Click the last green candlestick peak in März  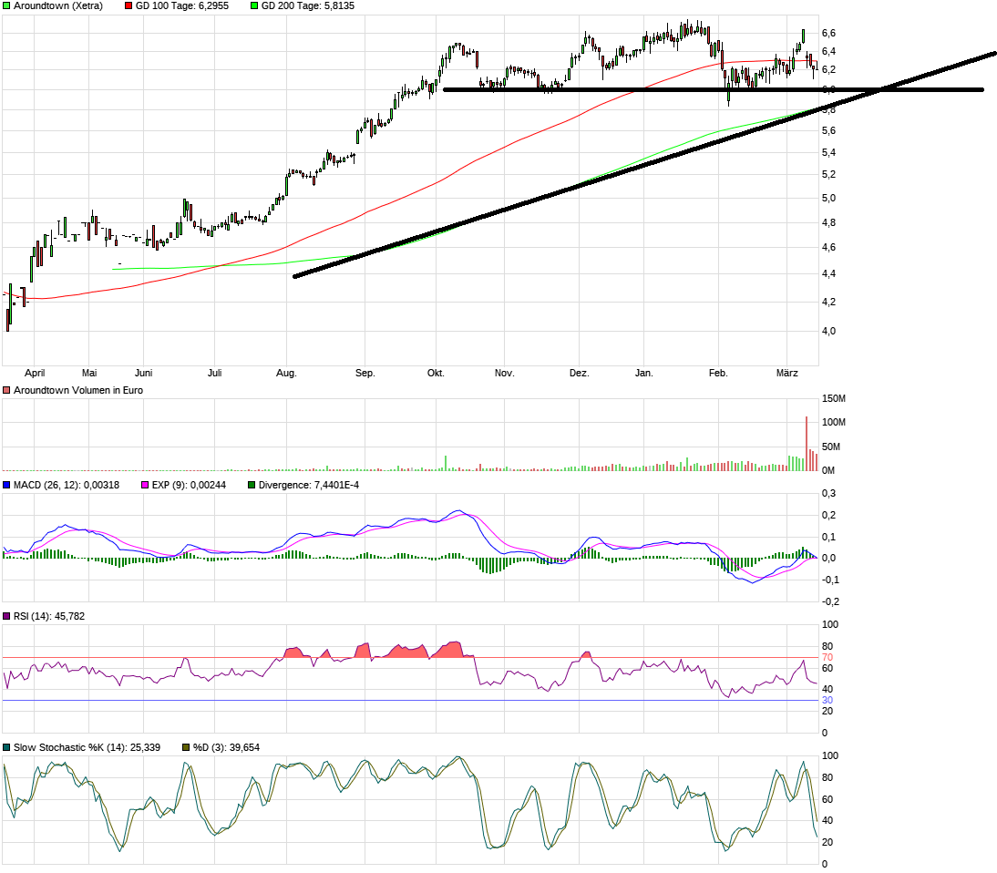point(803,36)
